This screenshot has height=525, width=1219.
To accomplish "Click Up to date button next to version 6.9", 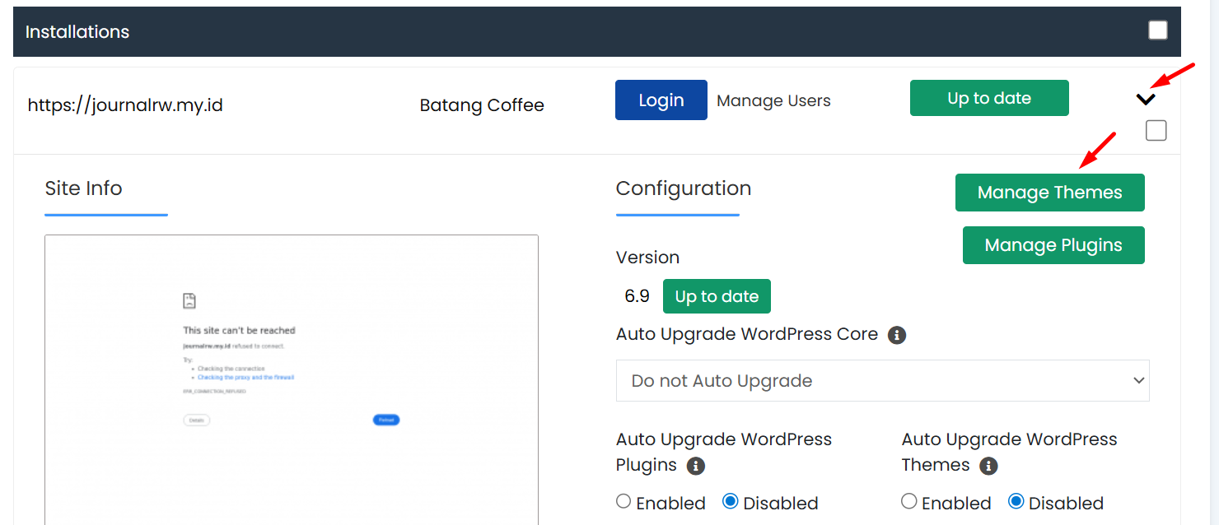I will [x=717, y=296].
